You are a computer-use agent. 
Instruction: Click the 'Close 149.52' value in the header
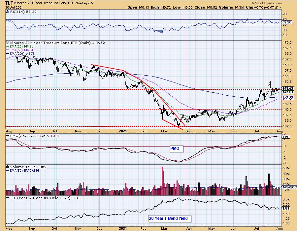pyautogui.click(x=206, y=7)
